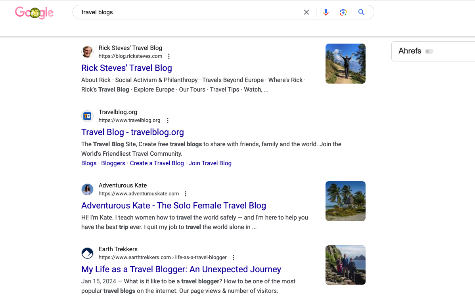Click the Create a Travel Blog sitelink
The image size is (475, 300).
click(x=157, y=163)
